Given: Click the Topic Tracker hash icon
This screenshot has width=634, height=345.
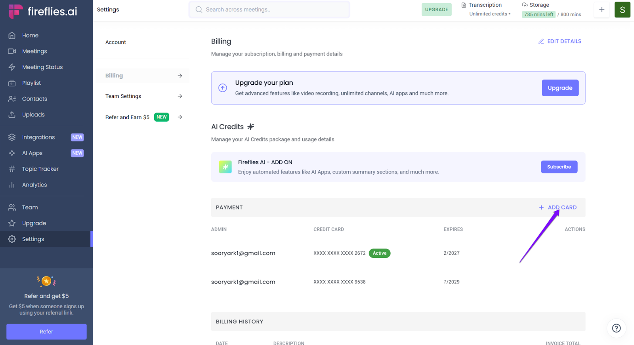Looking at the screenshot, I should (x=12, y=169).
